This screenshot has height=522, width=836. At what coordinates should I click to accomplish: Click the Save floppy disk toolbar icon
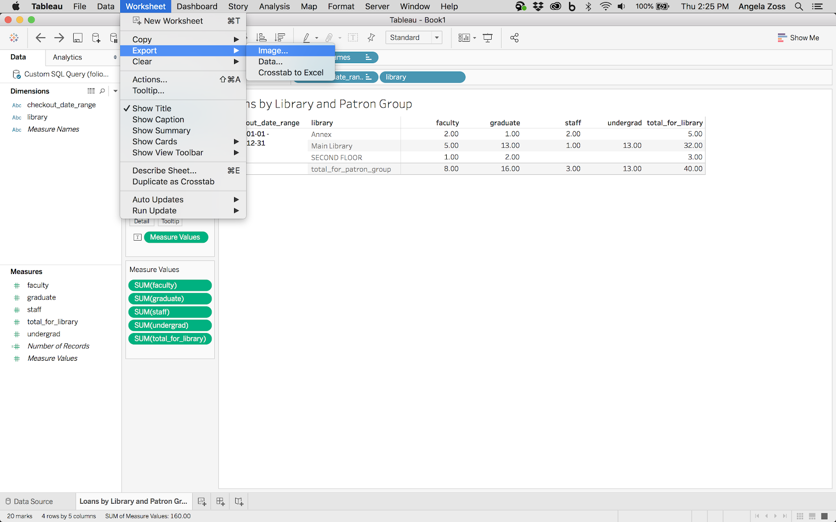pyautogui.click(x=77, y=38)
